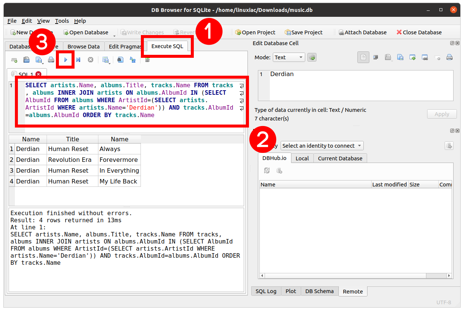464x311 pixels.
Task: Toggle text display mode in cell editor
Action: point(363,57)
